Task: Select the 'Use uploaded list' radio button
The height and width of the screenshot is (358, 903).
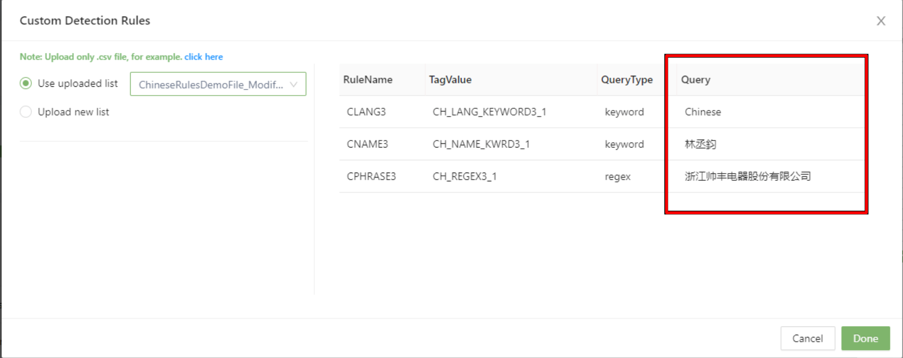Action: [26, 84]
